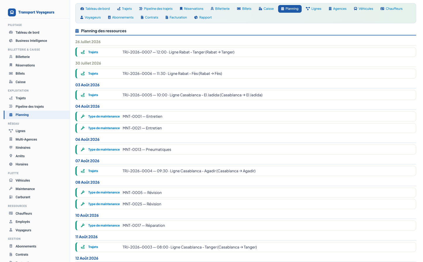Click the Trajets link in the TRJ-2026-0003 row
Viewport: 423px width, 262px height.
(x=93, y=247)
